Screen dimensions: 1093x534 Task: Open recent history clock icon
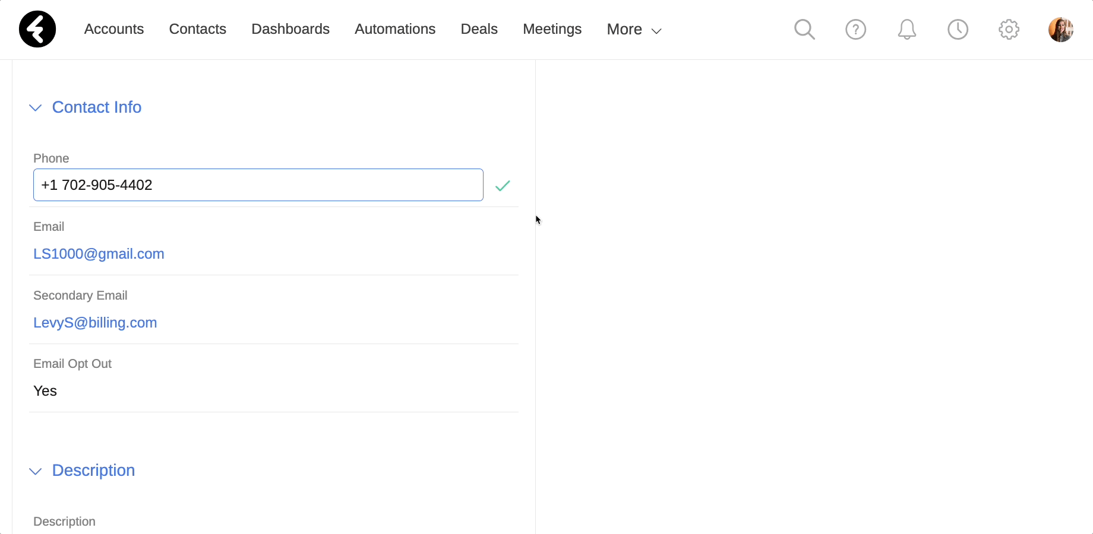point(958,29)
